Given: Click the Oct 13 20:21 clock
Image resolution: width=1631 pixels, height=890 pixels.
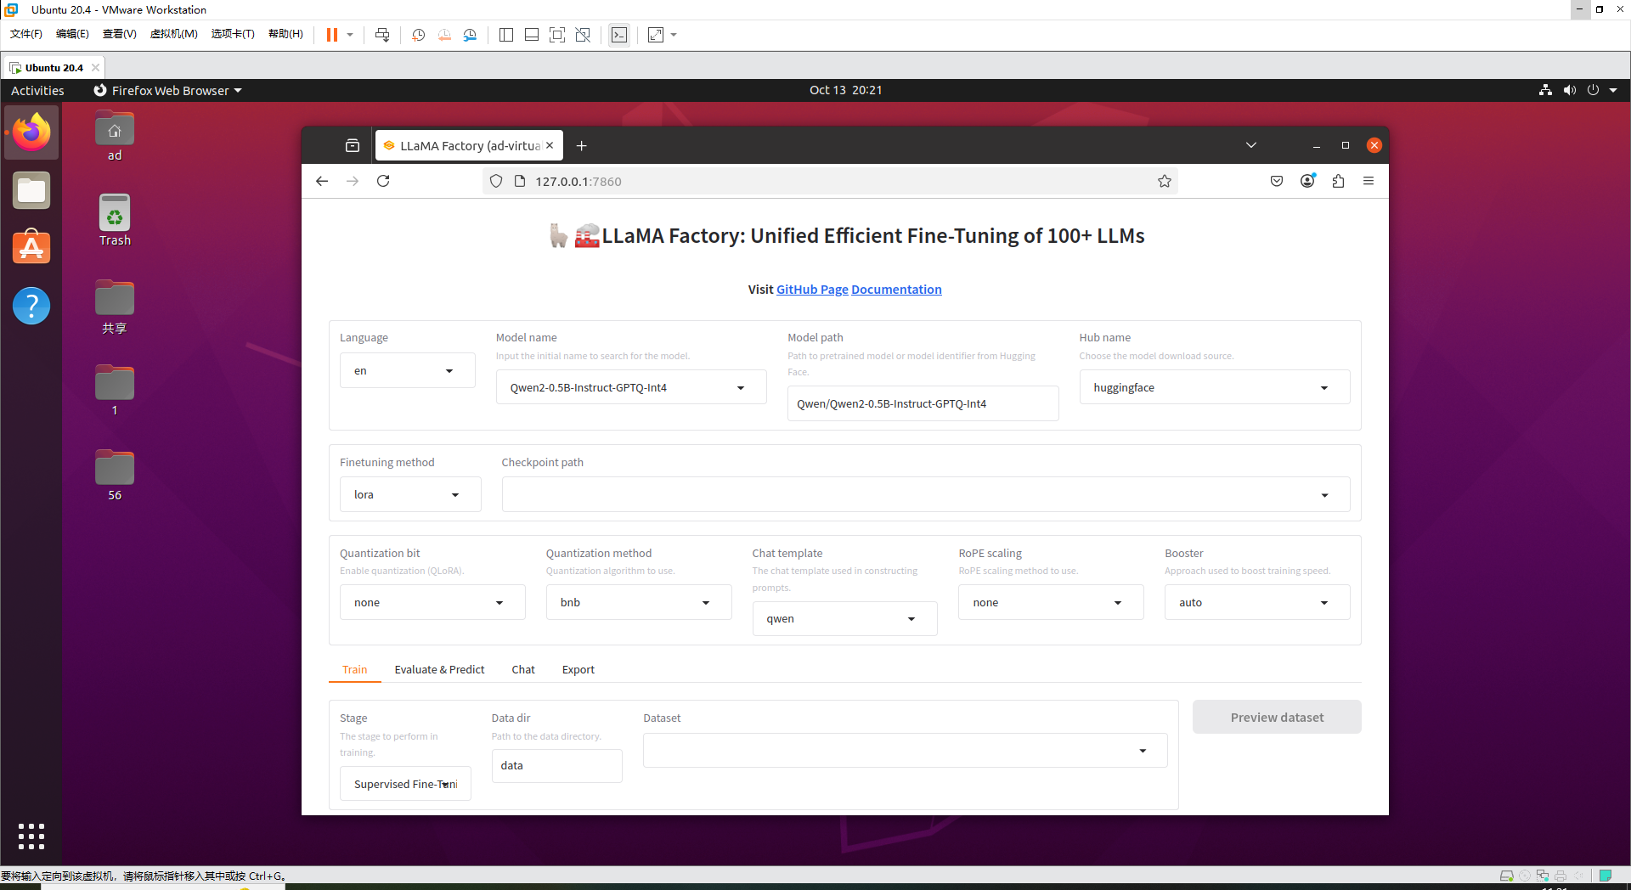Looking at the screenshot, I should click(x=845, y=90).
